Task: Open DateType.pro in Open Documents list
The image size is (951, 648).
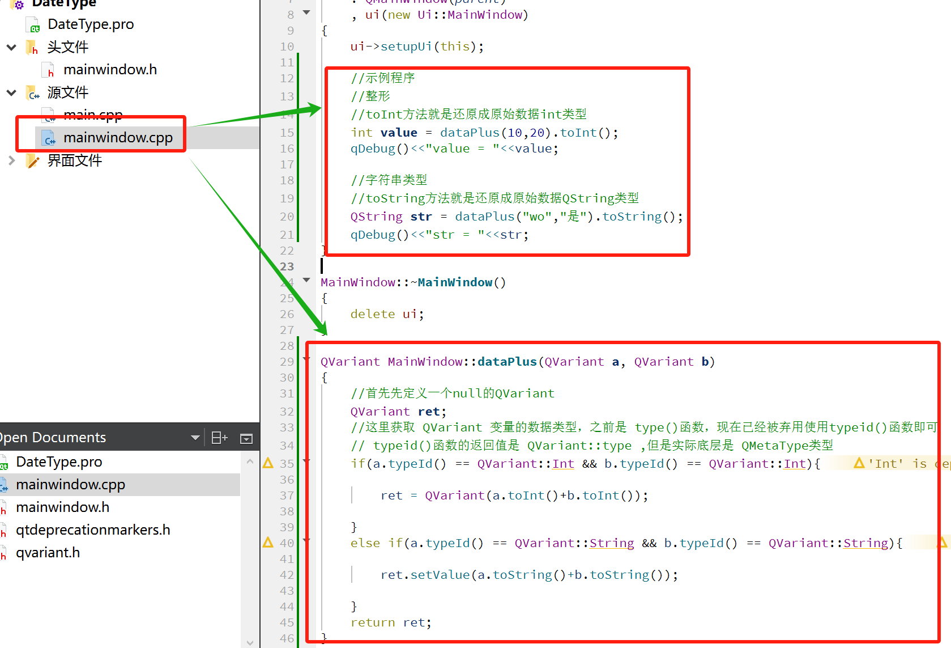Action: click(x=59, y=462)
